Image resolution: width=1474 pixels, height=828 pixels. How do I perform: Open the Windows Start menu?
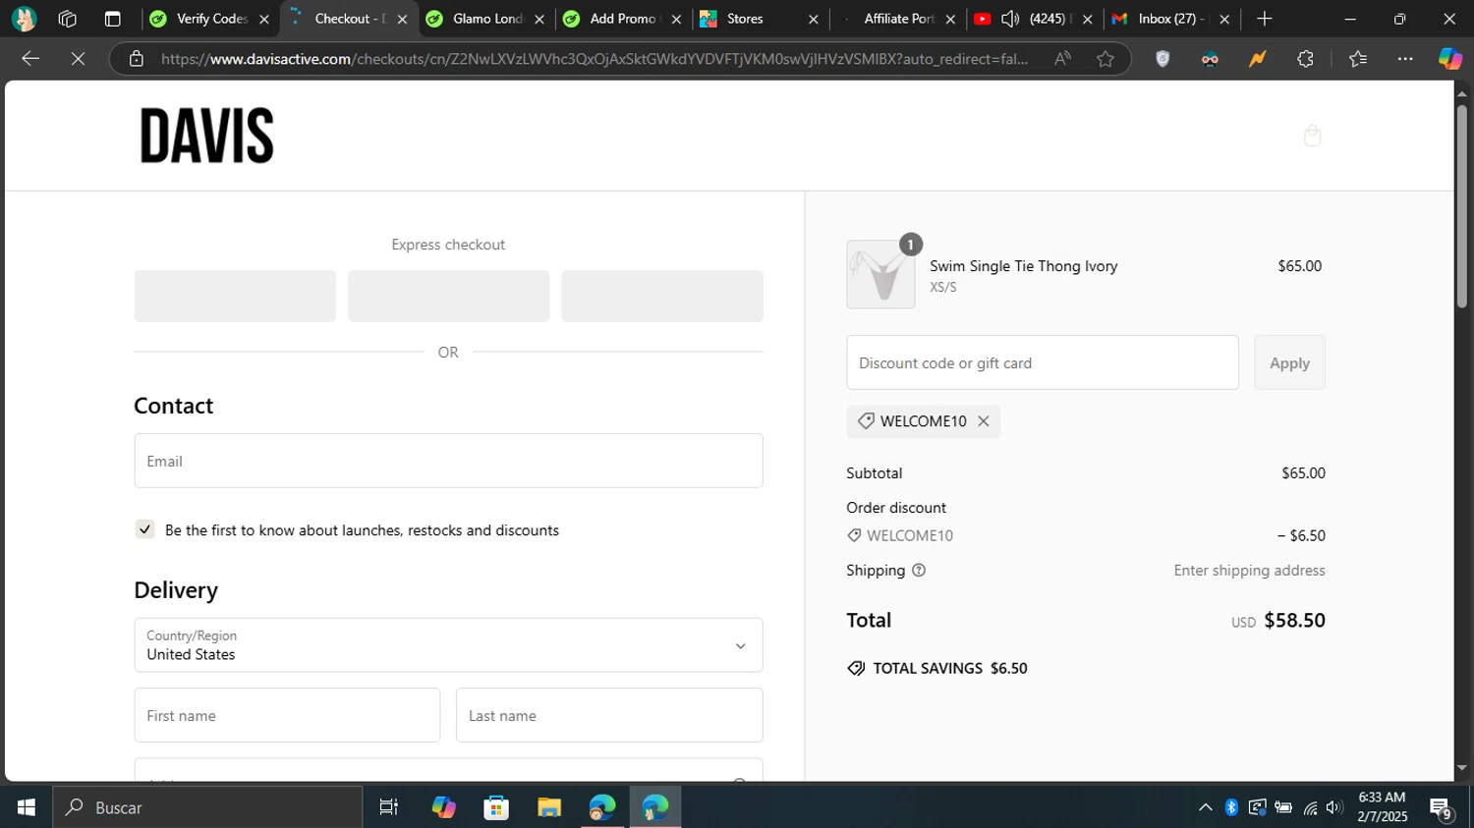(x=27, y=807)
